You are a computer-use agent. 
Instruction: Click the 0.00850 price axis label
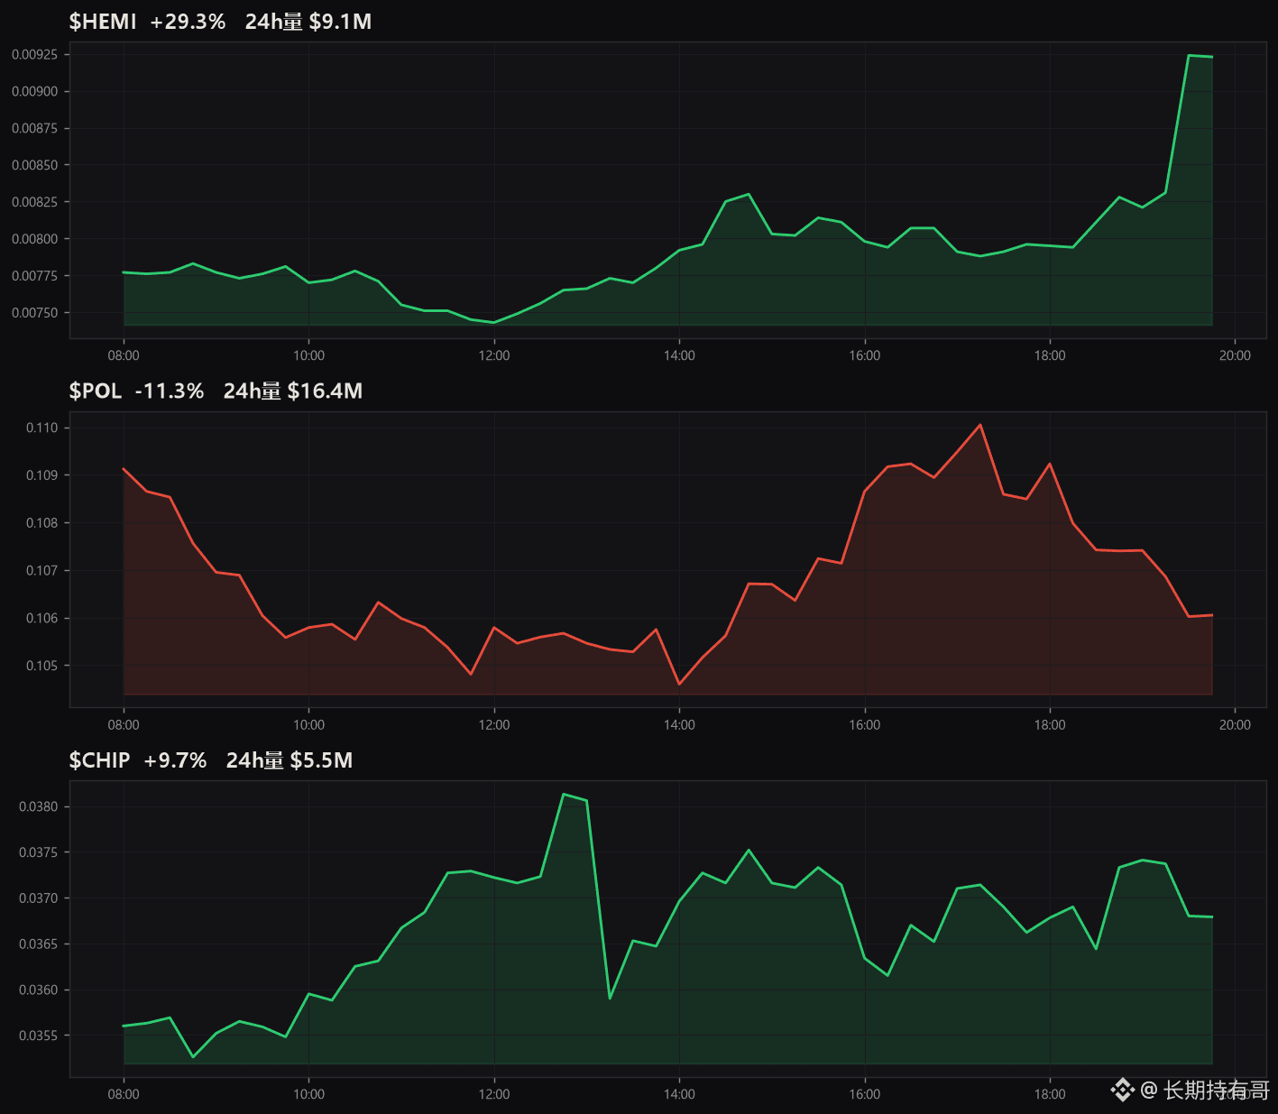tap(34, 165)
